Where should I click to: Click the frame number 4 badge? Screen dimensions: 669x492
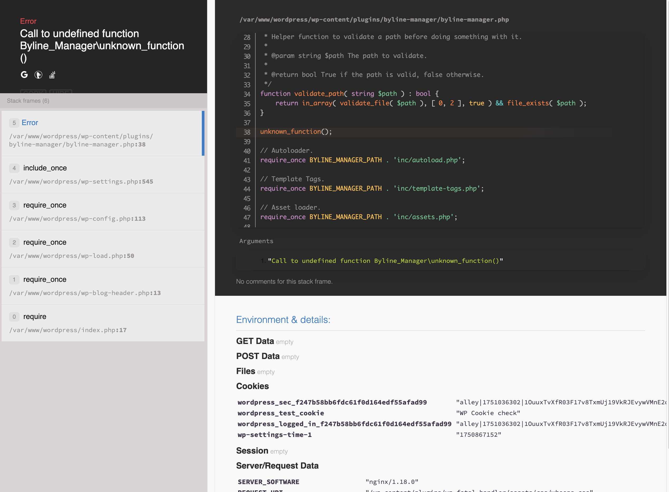coord(14,168)
